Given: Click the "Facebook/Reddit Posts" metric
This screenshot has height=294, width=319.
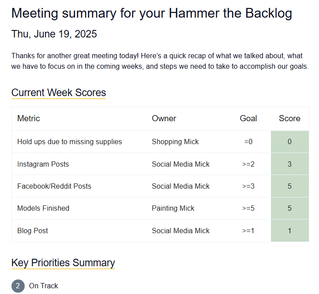Looking at the screenshot, I should click(x=54, y=186).
